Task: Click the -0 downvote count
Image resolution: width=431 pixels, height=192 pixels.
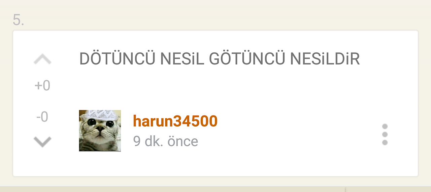Action: point(42,117)
